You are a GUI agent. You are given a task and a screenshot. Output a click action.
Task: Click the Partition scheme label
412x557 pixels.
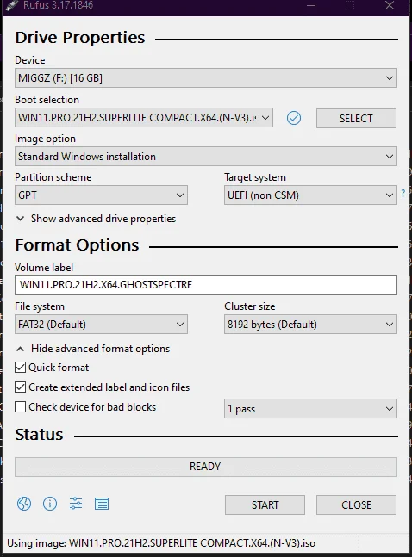pyautogui.click(x=53, y=177)
